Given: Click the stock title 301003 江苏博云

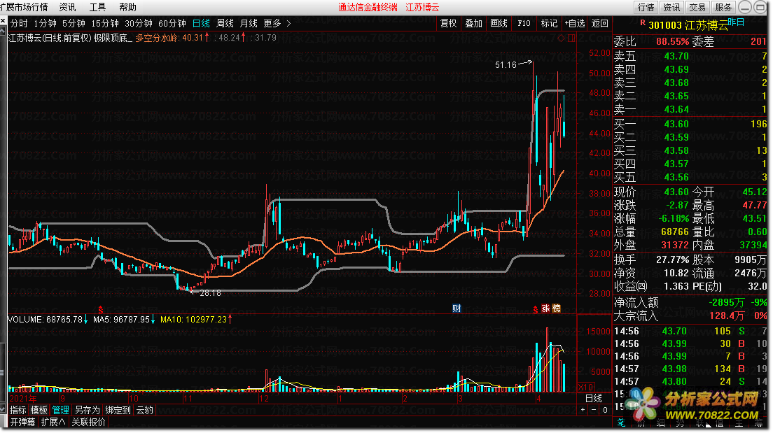Looking at the screenshot, I should click(x=688, y=25).
